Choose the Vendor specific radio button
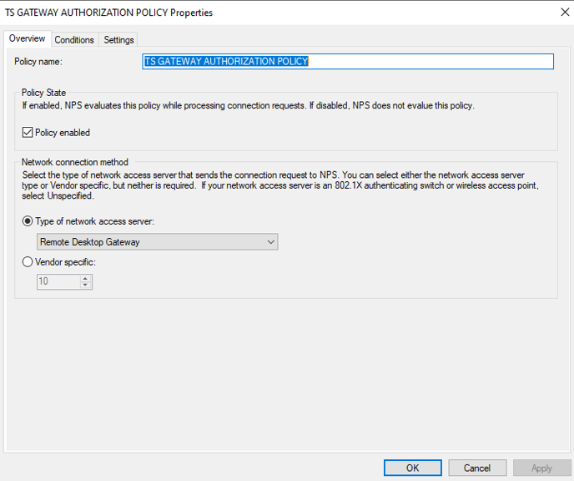 (x=28, y=262)
